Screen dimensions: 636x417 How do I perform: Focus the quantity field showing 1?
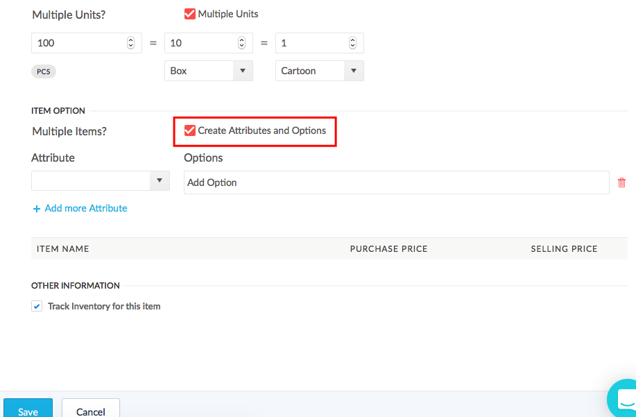coord(319,43)
